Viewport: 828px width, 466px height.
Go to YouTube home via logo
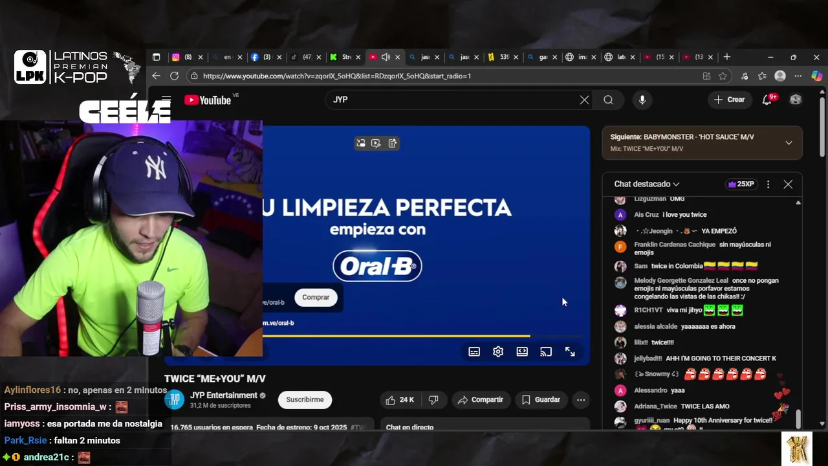tap(208, 100)
